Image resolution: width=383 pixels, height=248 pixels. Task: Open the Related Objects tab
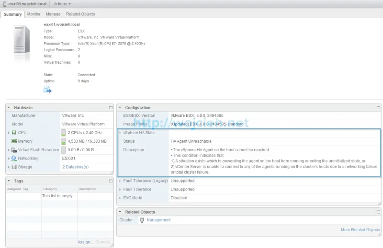[x=80, y=14]
